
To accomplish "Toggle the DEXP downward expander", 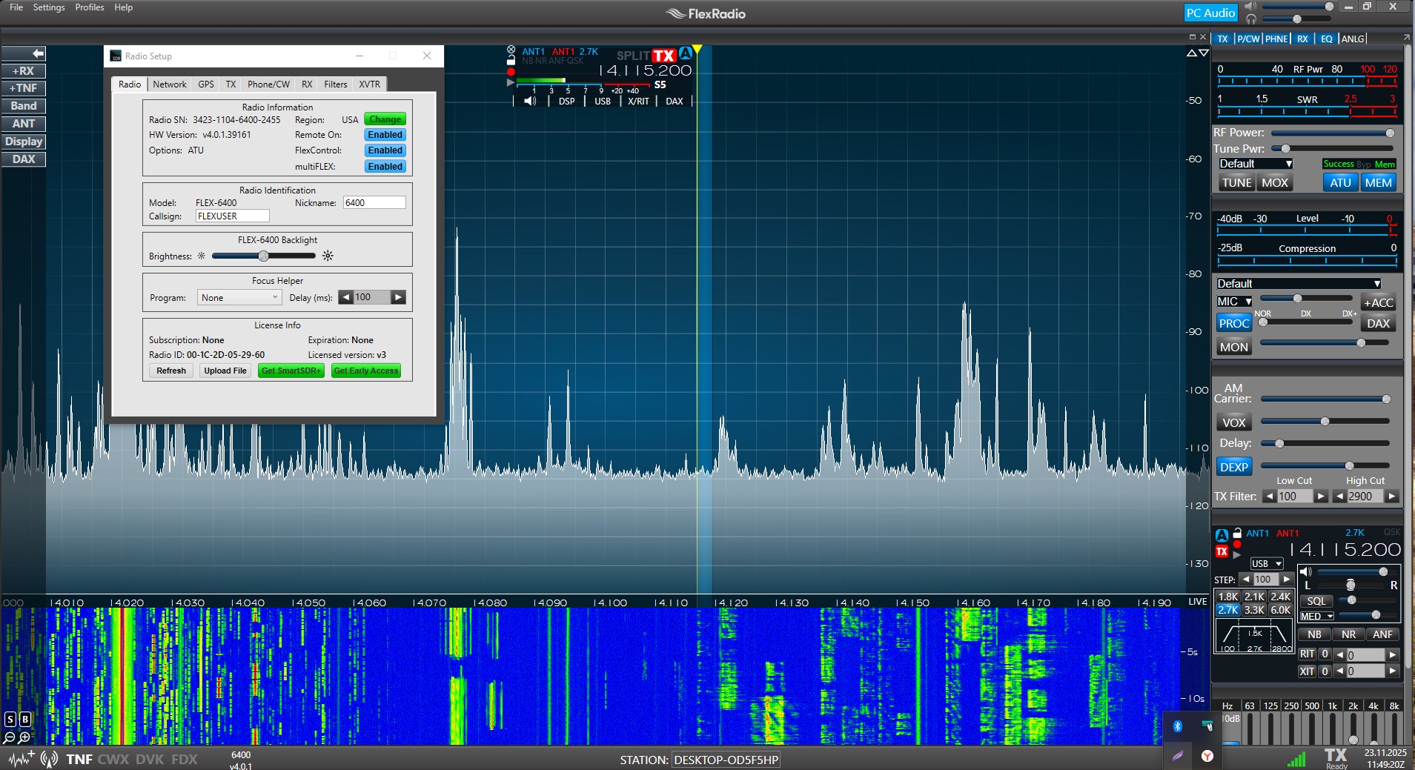I will click(1233, 467).
